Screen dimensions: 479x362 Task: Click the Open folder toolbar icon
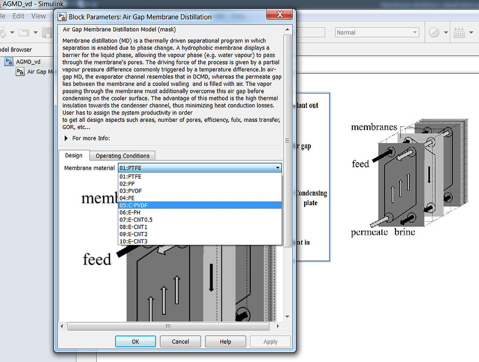24,32
